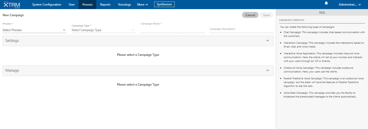Screen dimensions: 368x129
Task: Click the FAQ panel header
Action: [x=322, y=12]
